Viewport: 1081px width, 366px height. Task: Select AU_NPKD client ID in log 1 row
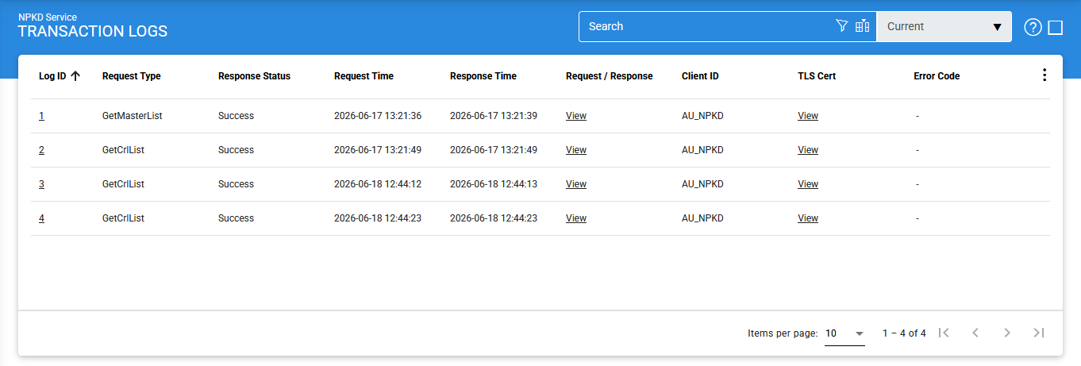[x=702, y=116]
